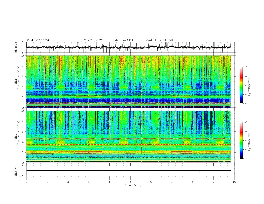The width and height of the screenshot is (264, 204).
Task: Click the "10" kHz tick on ch.1 spectrogram
Action: click(x=23, y=56)
